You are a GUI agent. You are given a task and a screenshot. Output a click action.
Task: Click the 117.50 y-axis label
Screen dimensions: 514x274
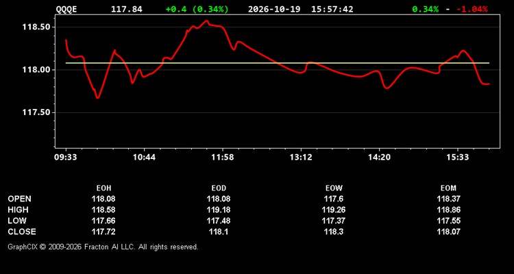pyautogui.click(x=36, y=112)
